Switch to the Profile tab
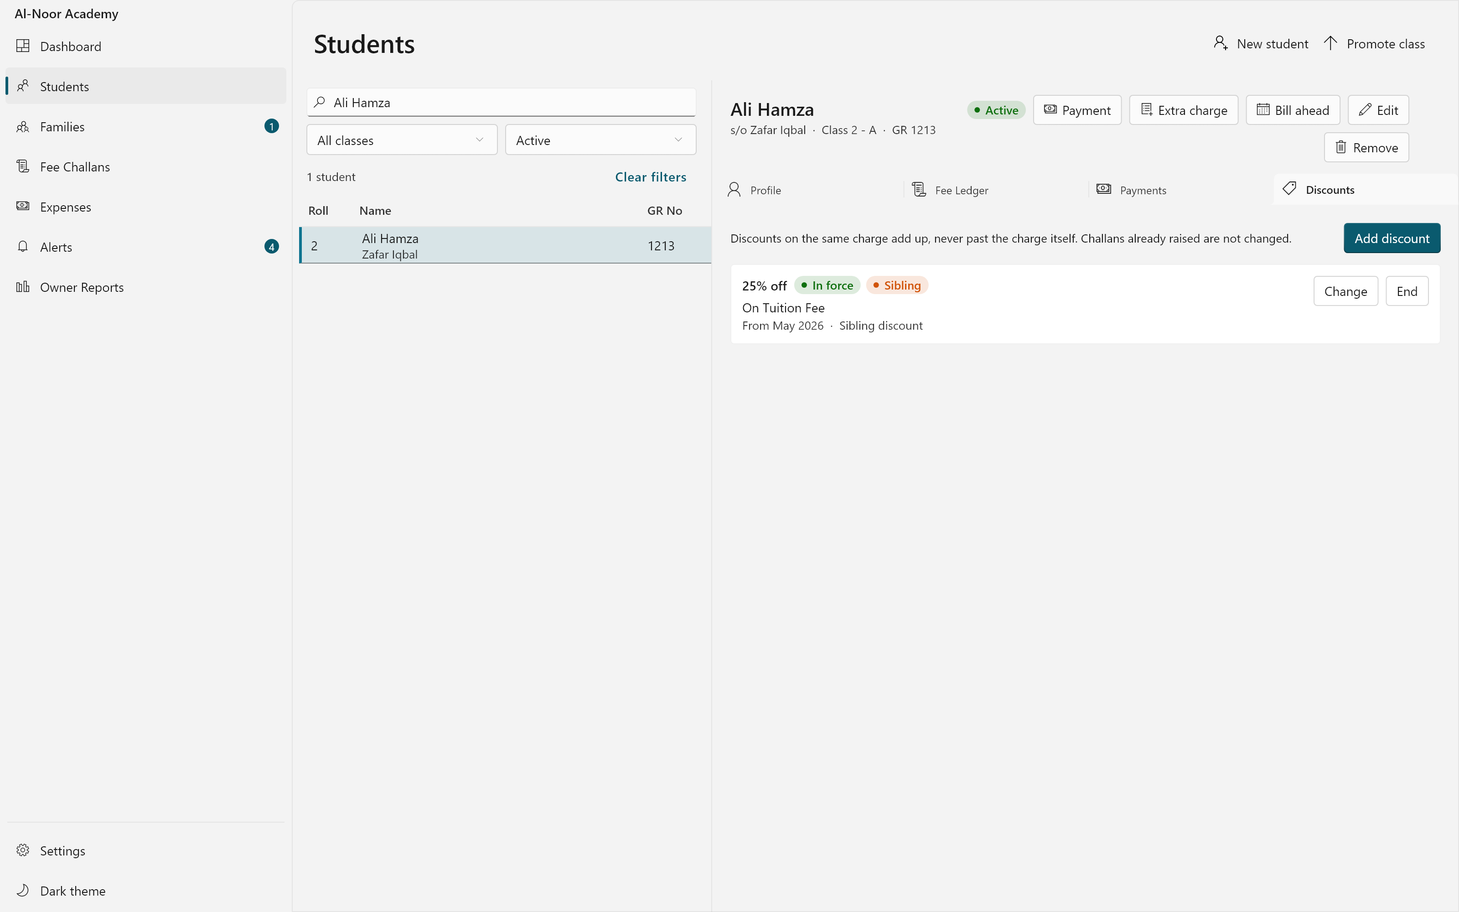1459x912 pixels. pyautogui.click(x=811, y=190)
